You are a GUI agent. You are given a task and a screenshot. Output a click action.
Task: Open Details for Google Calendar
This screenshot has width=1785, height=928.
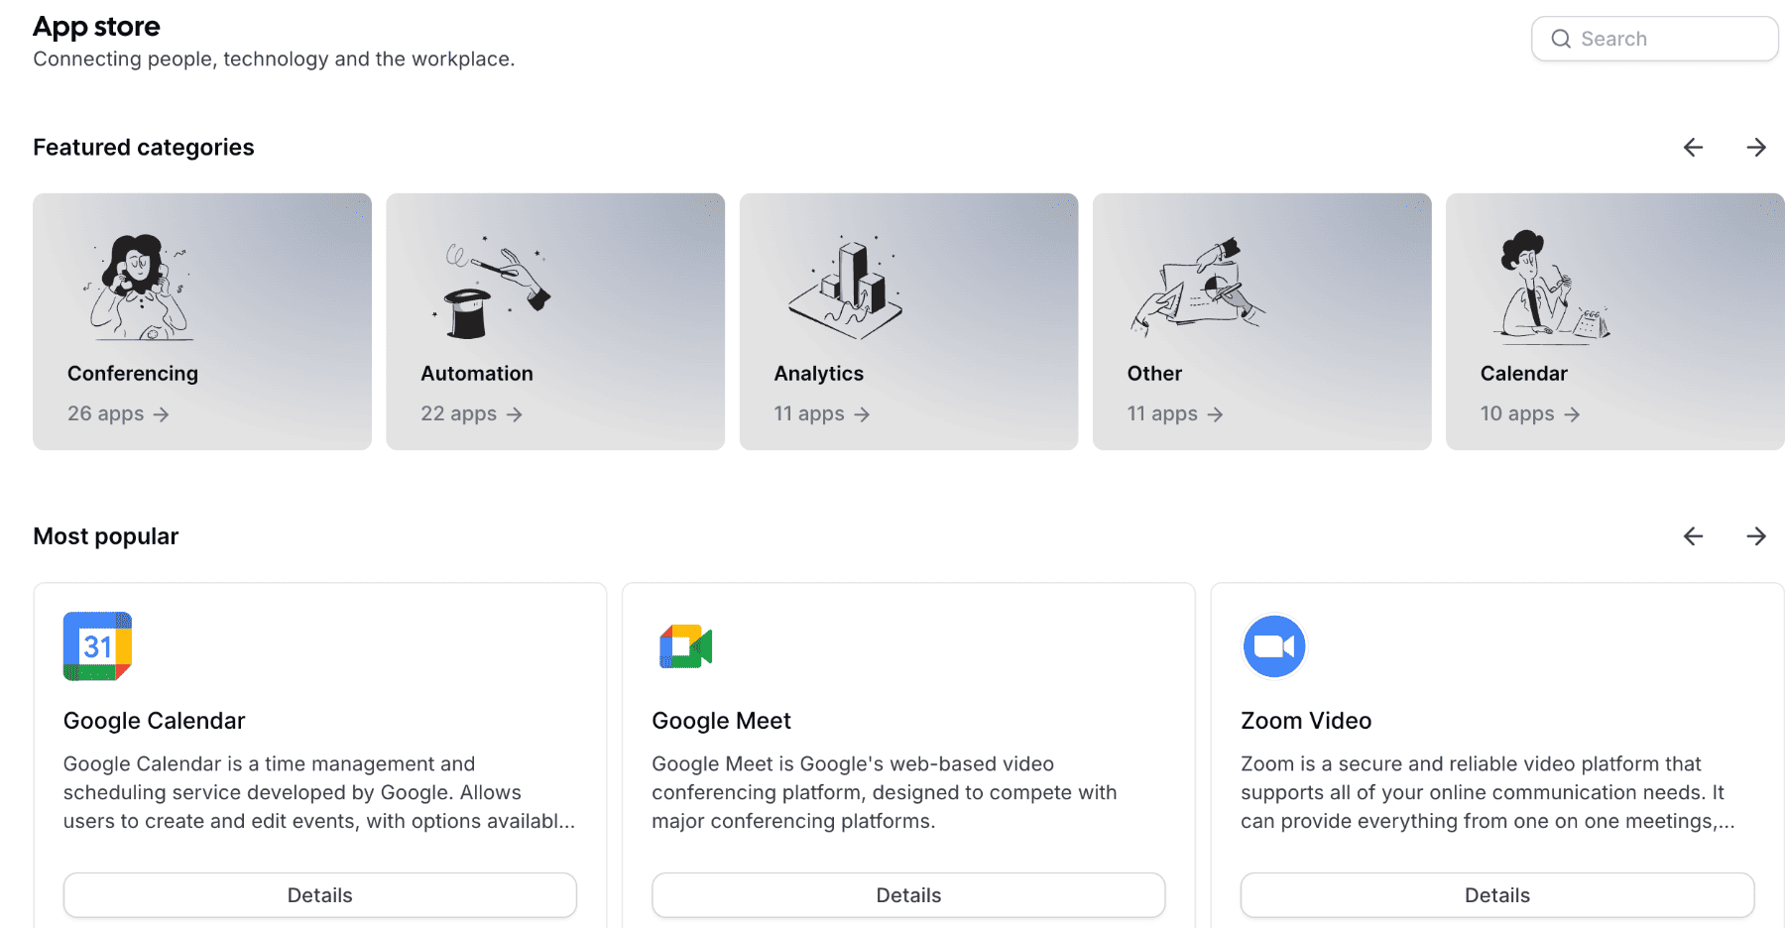[x=319, y=894]
